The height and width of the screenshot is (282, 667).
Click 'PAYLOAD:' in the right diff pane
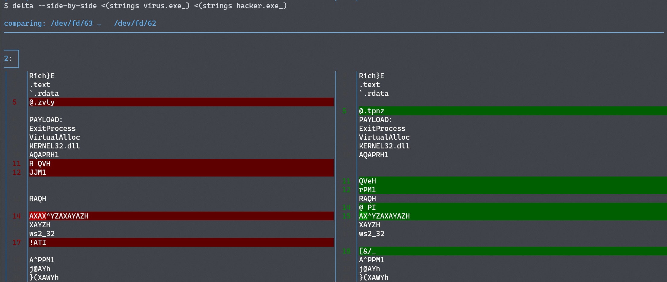point(376,120)
